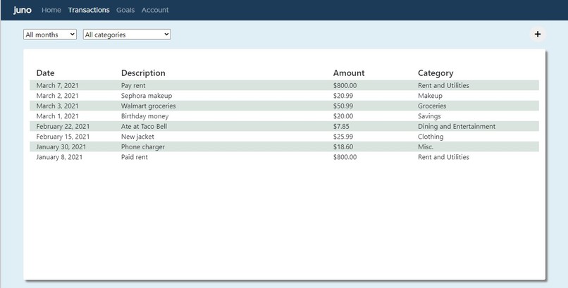
Task: Select the January 8, 2021 date cell
Action: coord(59,157)
